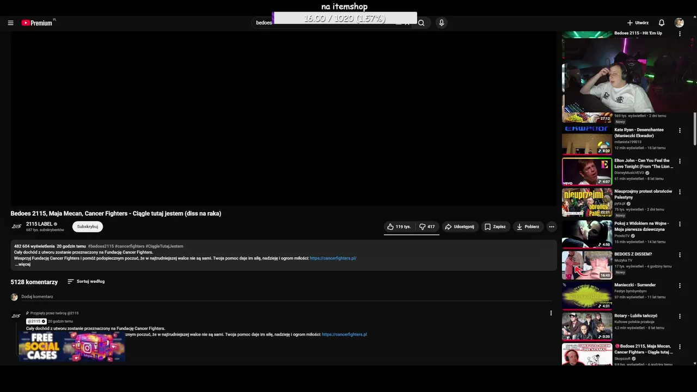Open @2115 commenter handle

tap(36, 321)
